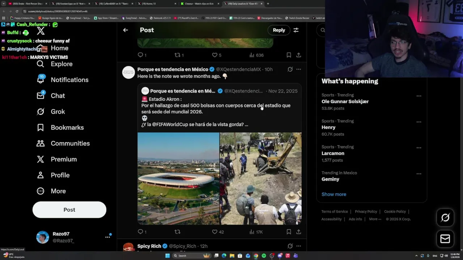Bookmark the post with 17K views
463x260 pixels.
pyautogui.click(x=289, y=232)
